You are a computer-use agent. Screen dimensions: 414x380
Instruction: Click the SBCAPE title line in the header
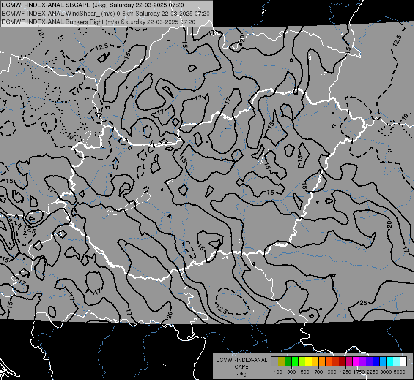click(93, 5)
